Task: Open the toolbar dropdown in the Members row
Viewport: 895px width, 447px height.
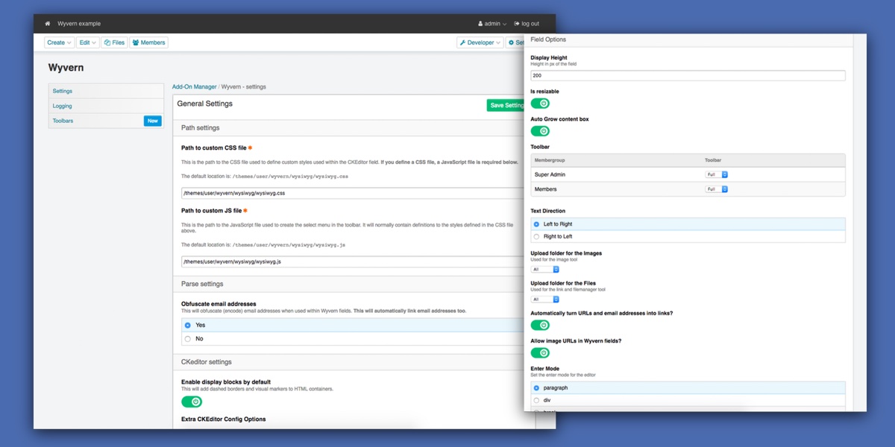Action: (x=717, y=189)
